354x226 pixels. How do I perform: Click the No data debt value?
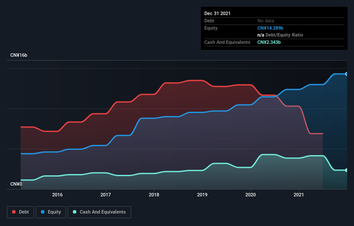tap(266, 21)
